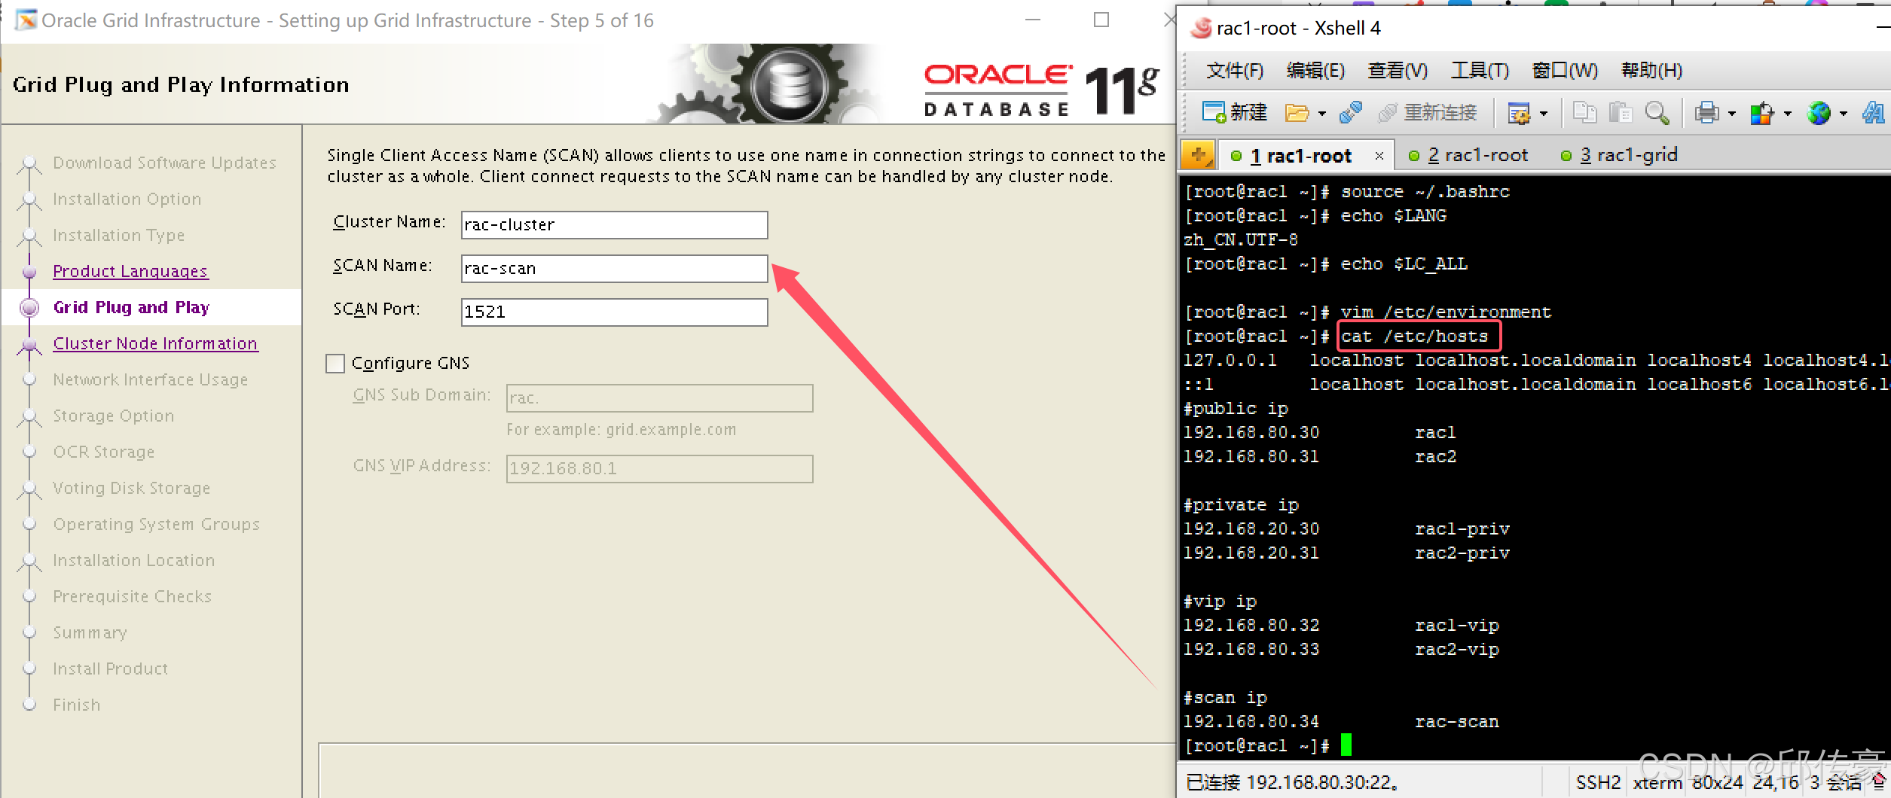Click the SCAN Name input field

click(x=613, y=268)
